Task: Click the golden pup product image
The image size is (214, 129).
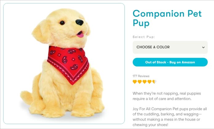Action: coord(64,63)
